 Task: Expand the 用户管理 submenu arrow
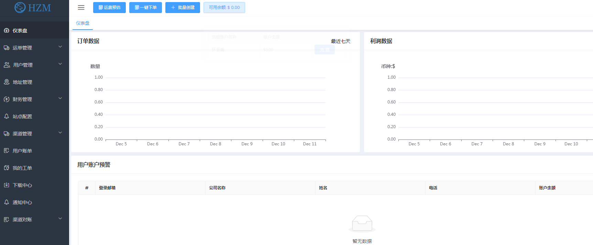coord(60,64)
